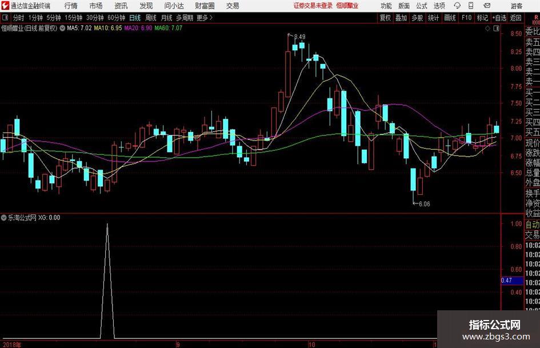Switch to the 分时 chart tab
The image size is (540, 348).
click(18, 18)
